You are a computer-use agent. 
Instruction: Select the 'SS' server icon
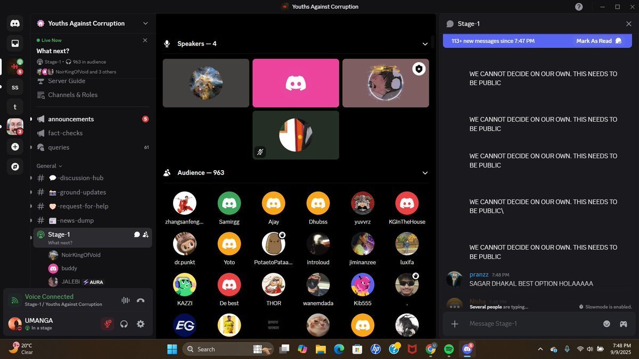click(x=15, y=87)
